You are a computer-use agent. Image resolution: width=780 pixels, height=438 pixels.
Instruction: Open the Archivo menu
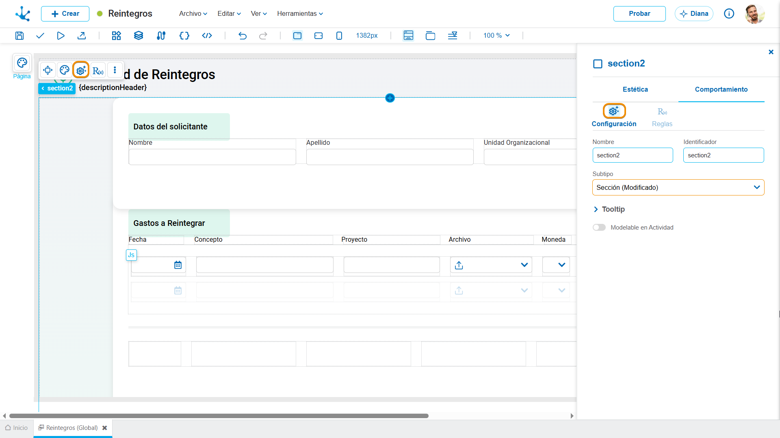193,14
